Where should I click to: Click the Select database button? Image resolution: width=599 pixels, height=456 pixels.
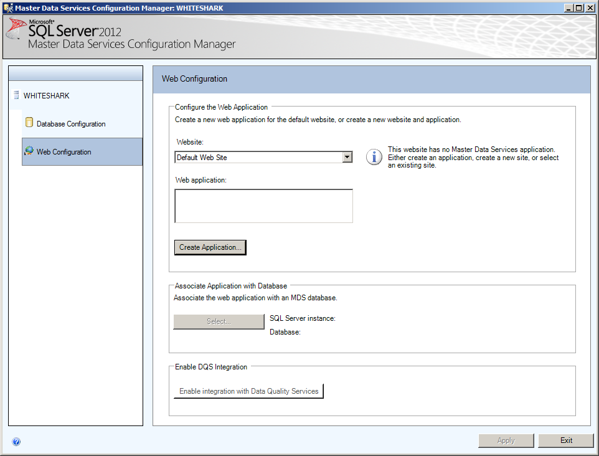219,321
